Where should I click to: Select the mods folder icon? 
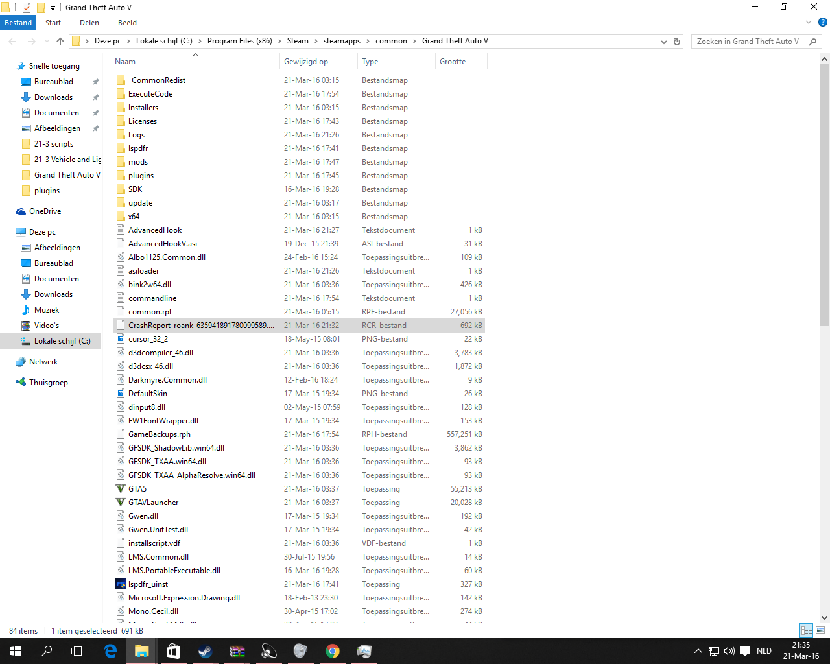(x=121, y=162)
